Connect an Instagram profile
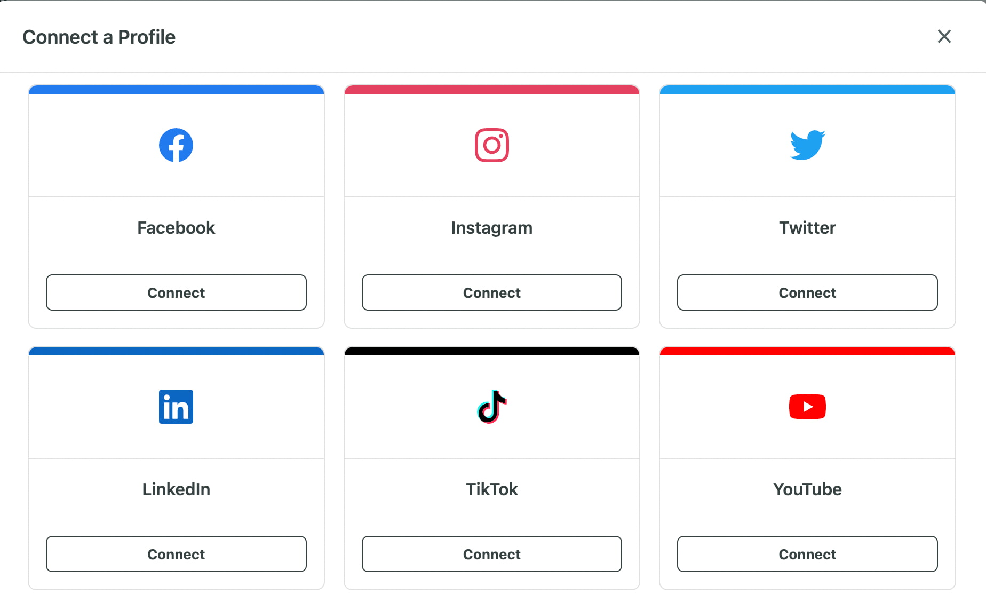 coord(491,292)
